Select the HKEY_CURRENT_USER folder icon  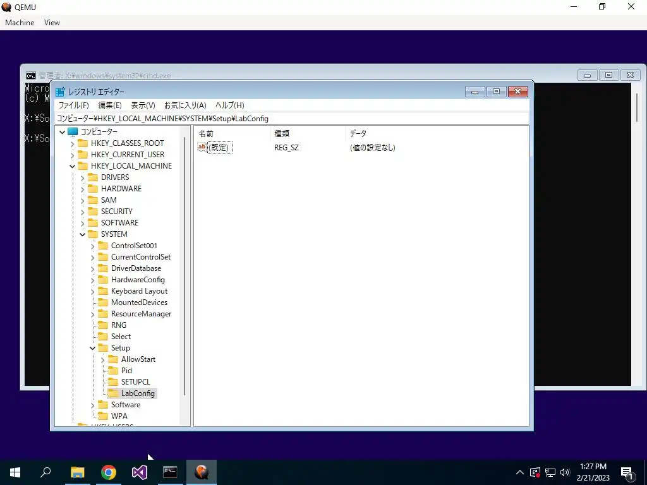pos(83,155)
